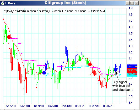Select the cyan 3.8520 value label
The image size is (140, 110).
(132, 74)
